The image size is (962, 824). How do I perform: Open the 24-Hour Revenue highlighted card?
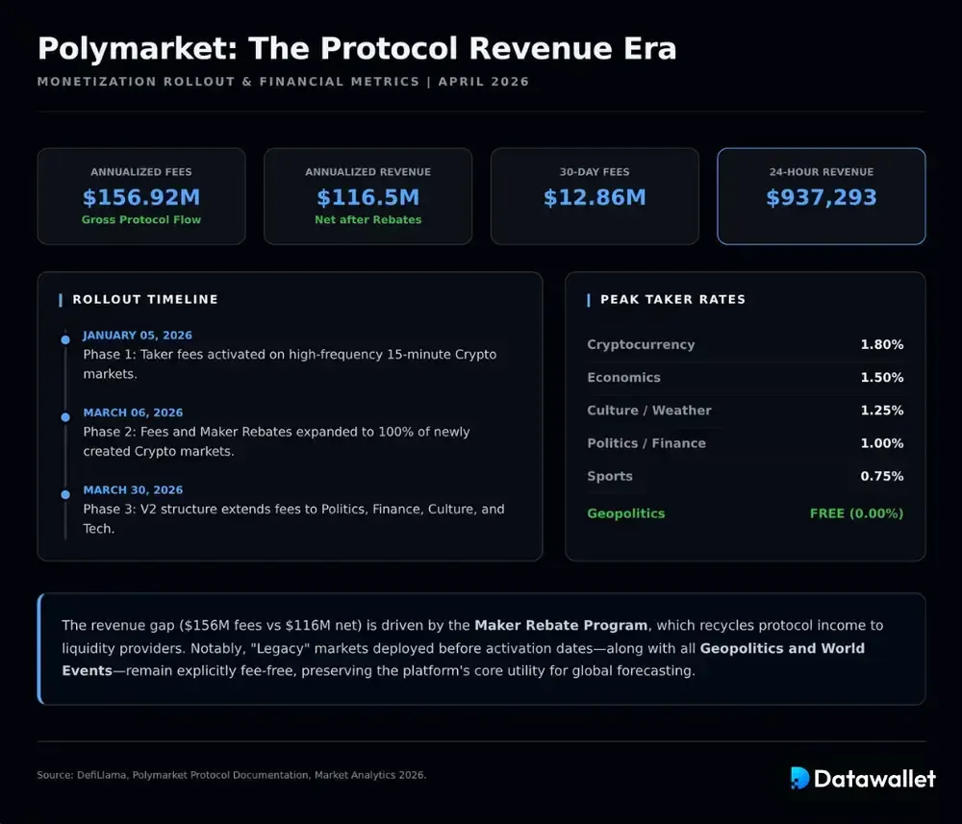click(x=822, y=196)
